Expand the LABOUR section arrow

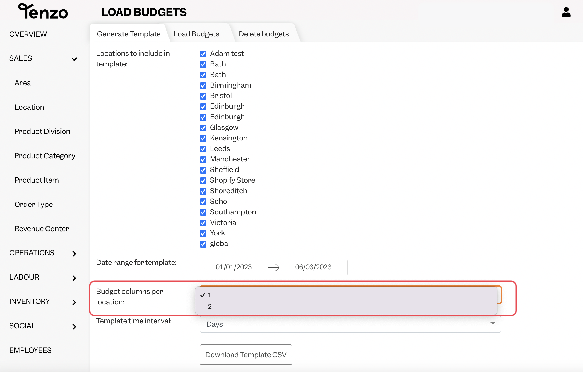click(74, 278)
